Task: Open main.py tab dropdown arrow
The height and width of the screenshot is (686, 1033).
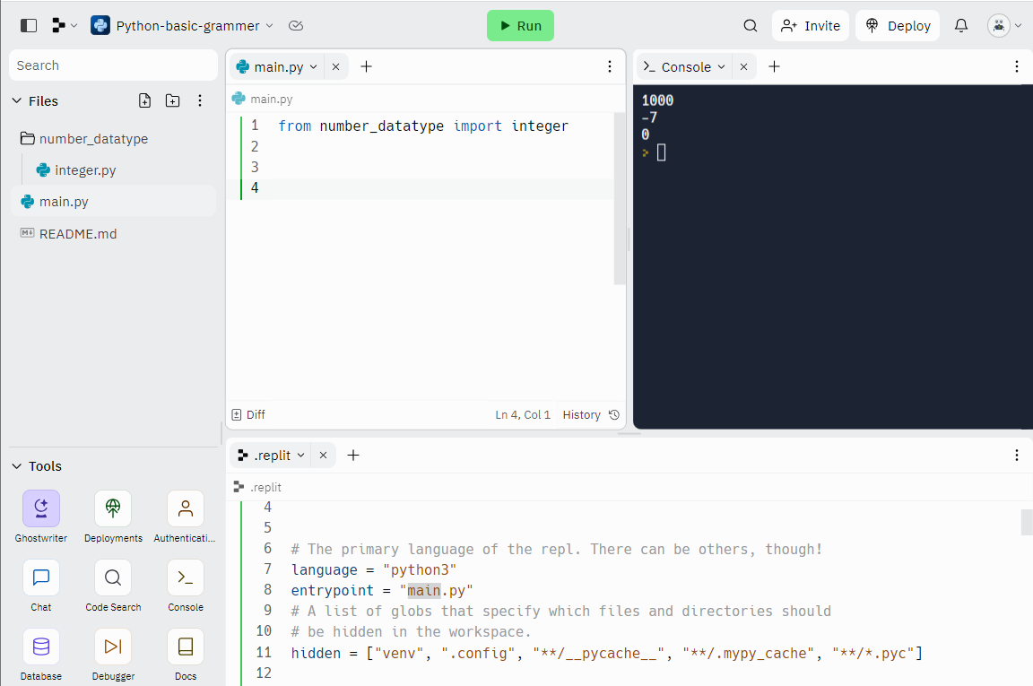Action: pyautogui.click(x=314, y=66)
